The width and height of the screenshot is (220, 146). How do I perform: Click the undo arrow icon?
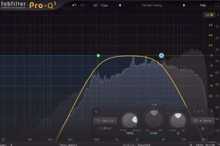[74, 5]
